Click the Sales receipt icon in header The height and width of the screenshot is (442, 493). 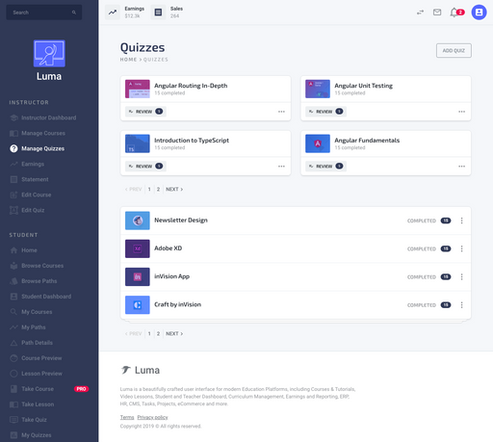tap(158, 13)
